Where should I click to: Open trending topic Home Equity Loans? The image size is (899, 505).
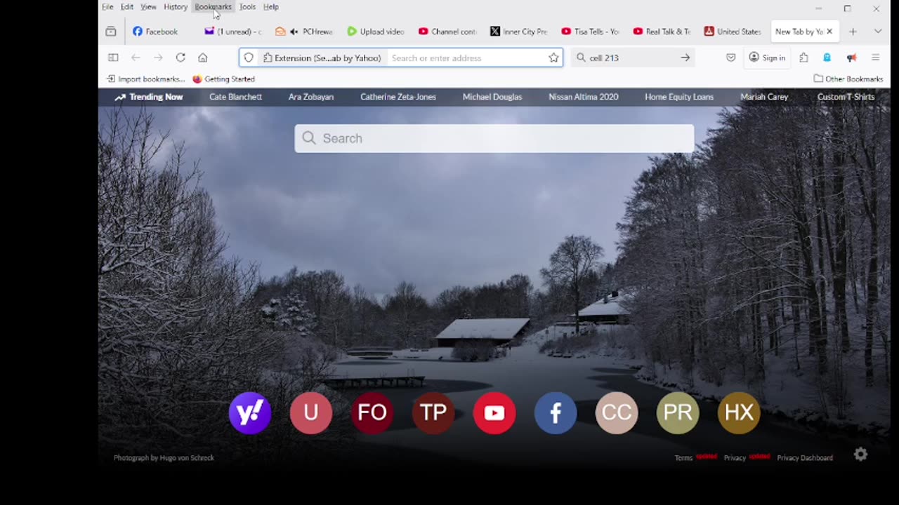[679, 97]
